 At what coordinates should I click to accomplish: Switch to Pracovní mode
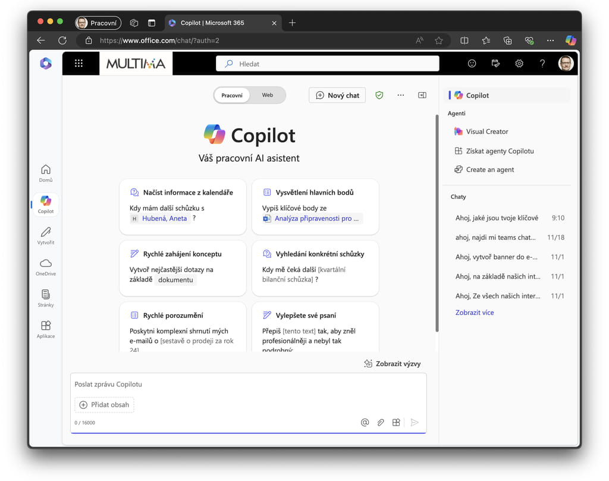[232, 95]
